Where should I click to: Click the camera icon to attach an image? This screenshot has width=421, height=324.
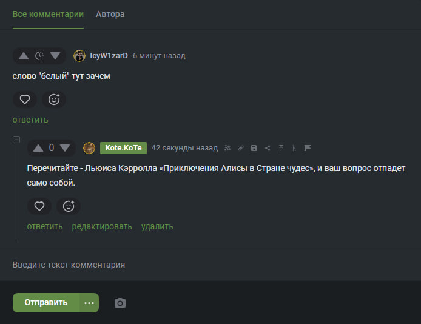[x=120, y=303]
